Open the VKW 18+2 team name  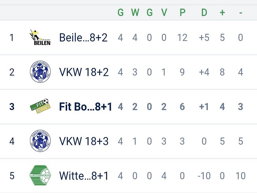pos(84,72)
